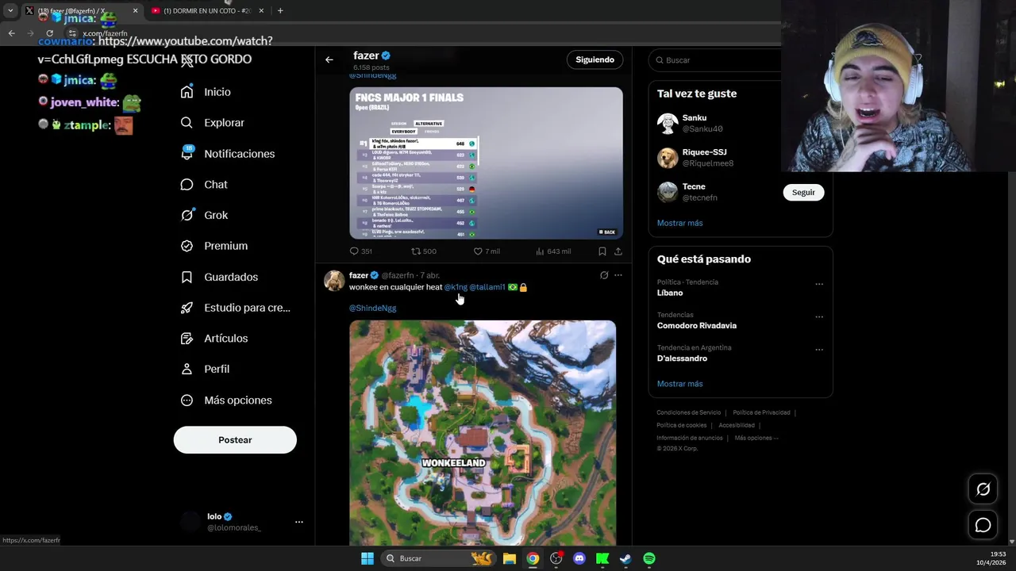Click Mostrar más under Qué está pasando

pos(679,384)
